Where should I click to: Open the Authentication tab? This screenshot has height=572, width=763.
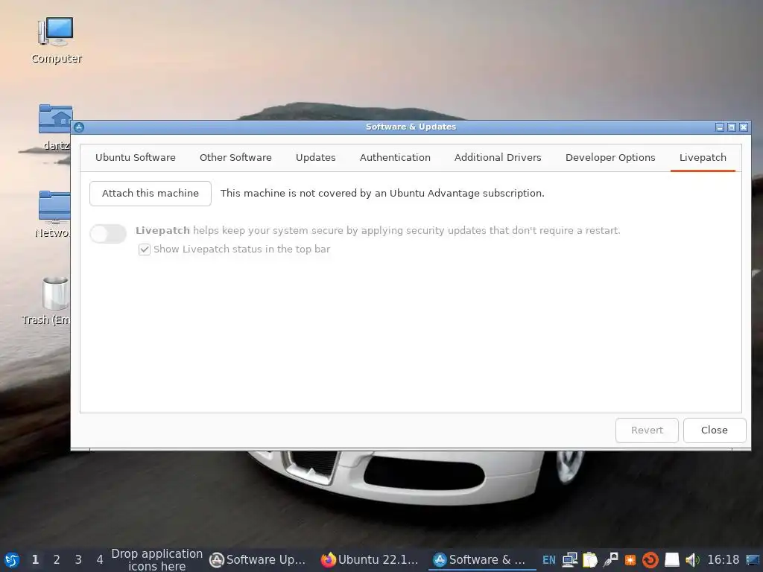395,158
